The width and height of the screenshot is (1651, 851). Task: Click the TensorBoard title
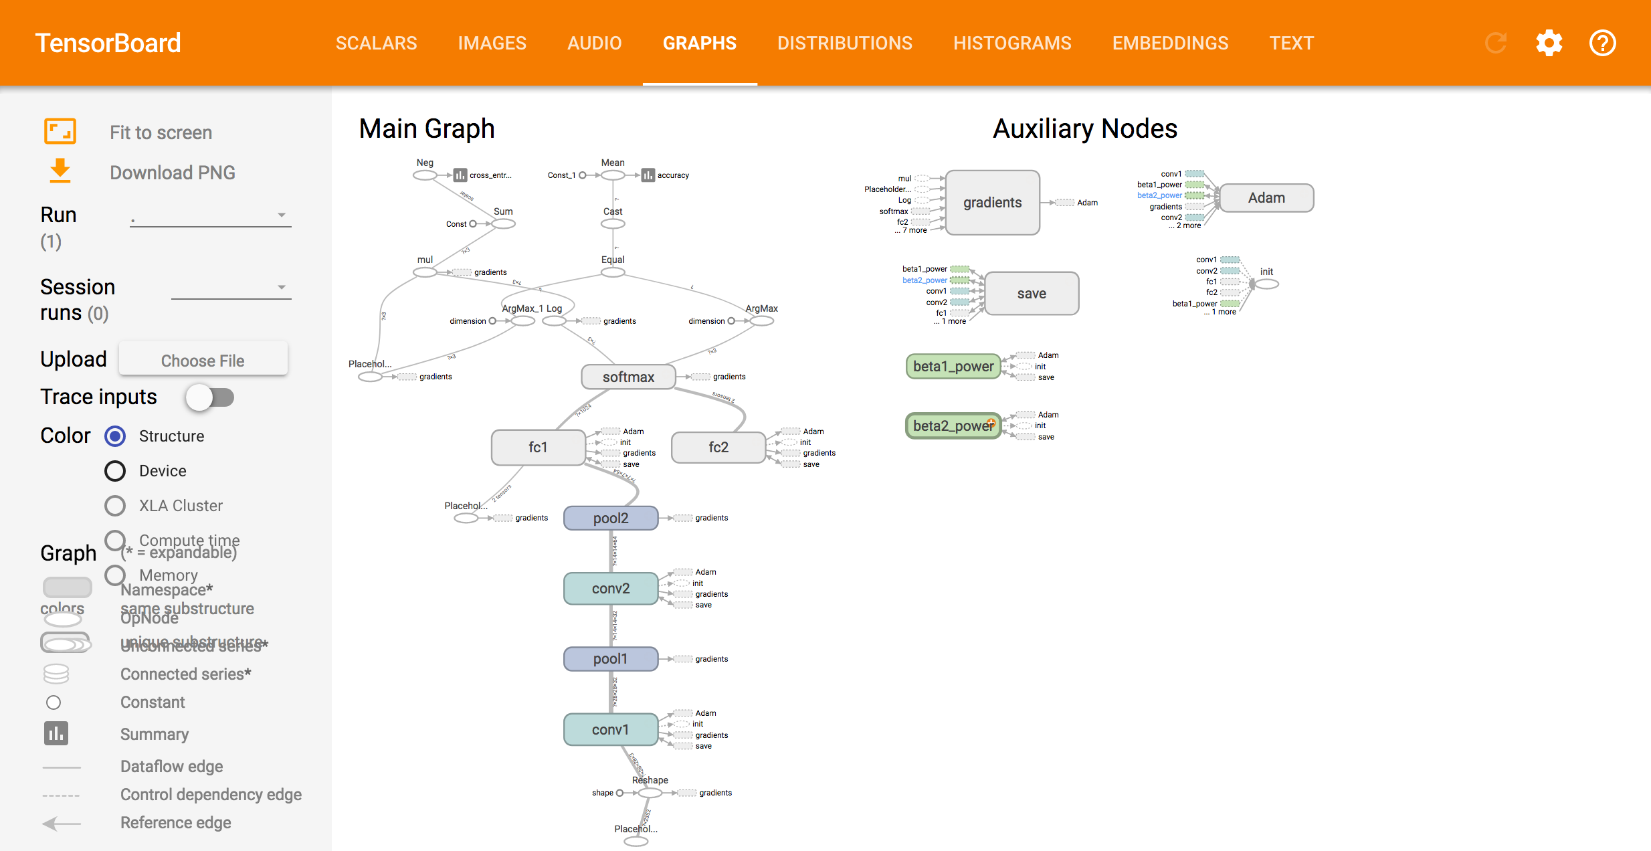pyautogui.click(x=108, y=43)
